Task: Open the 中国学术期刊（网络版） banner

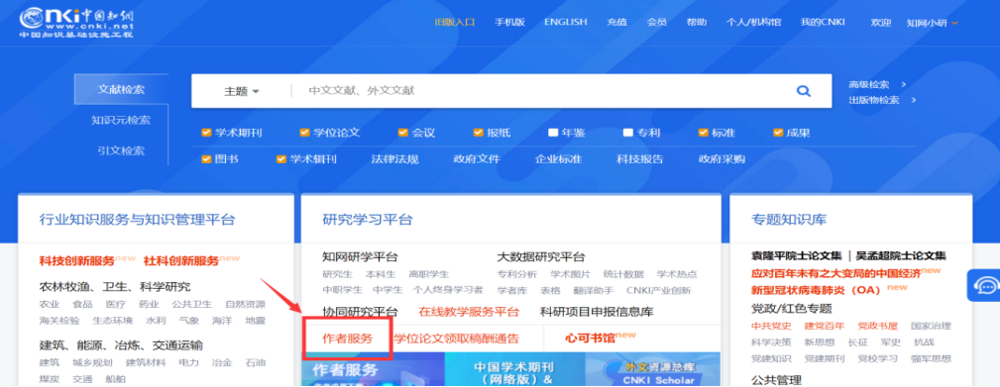Action: pyautogui.click(x=514, y=369)
